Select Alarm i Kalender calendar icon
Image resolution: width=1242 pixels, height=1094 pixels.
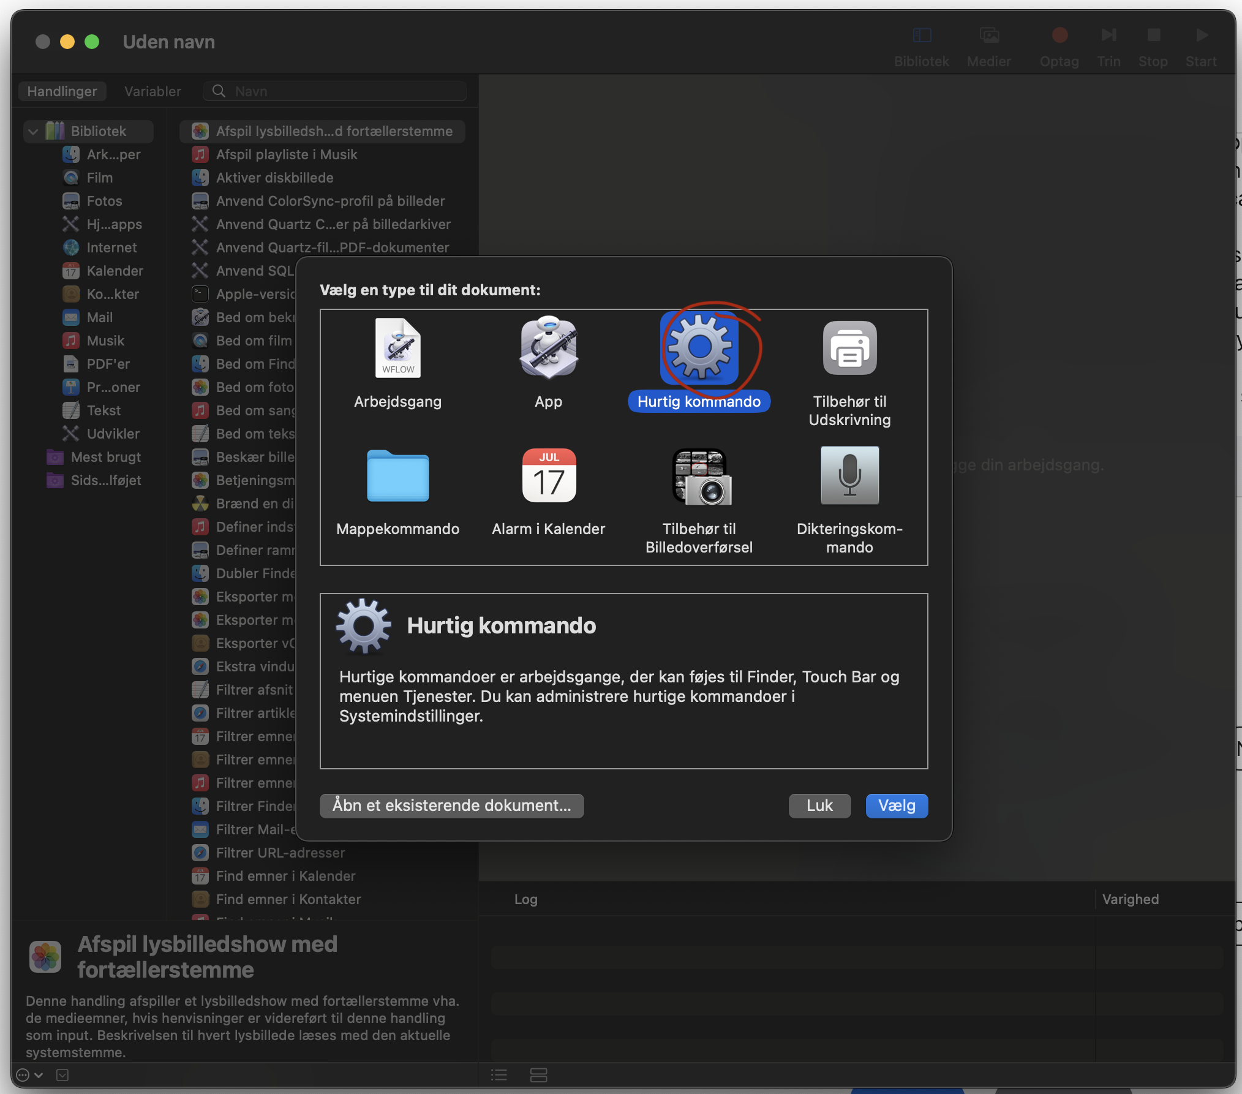[548, 476]
